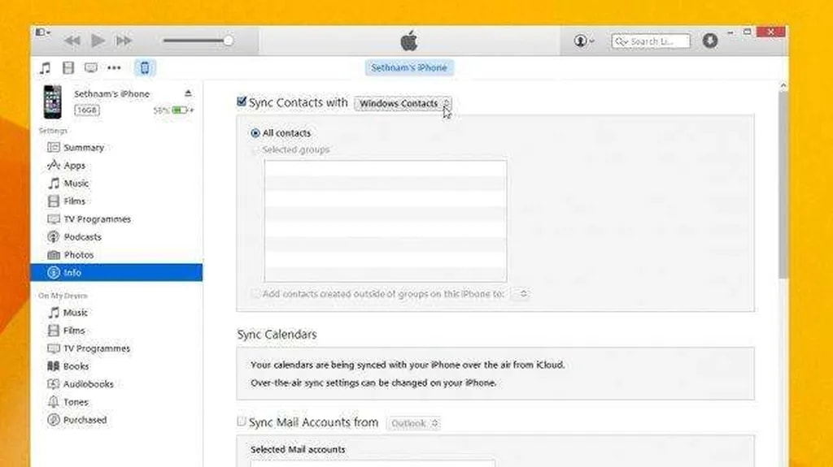The width and height of the screenshot is (833, 467).
Task: Eject Sethnam's iPhone using the eject icon
Action: coord(189,93)
